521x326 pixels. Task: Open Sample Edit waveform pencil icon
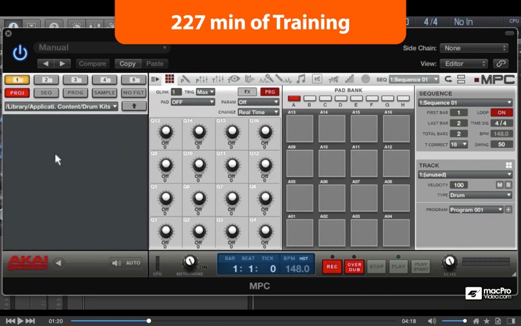(283, 79)
